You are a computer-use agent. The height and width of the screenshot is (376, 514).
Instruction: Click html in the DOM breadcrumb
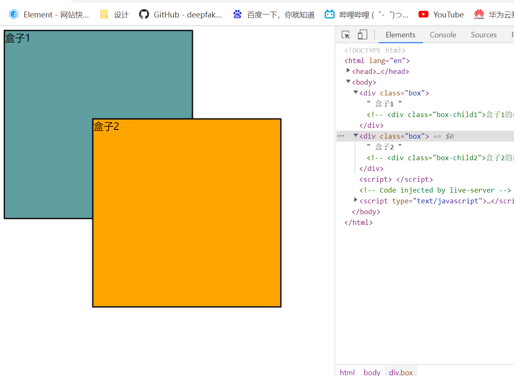[348, 372]
